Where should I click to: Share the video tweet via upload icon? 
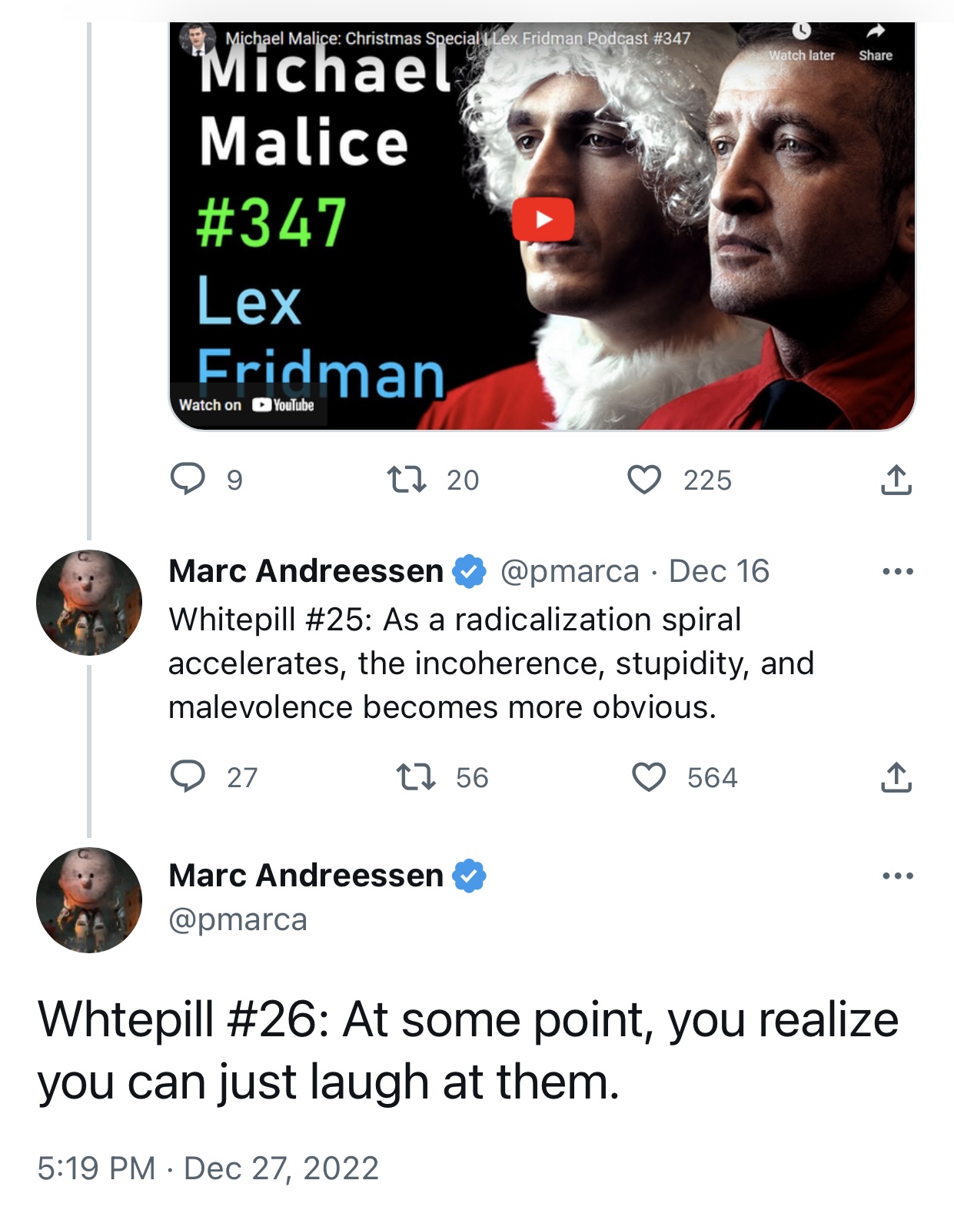(896, 480)
